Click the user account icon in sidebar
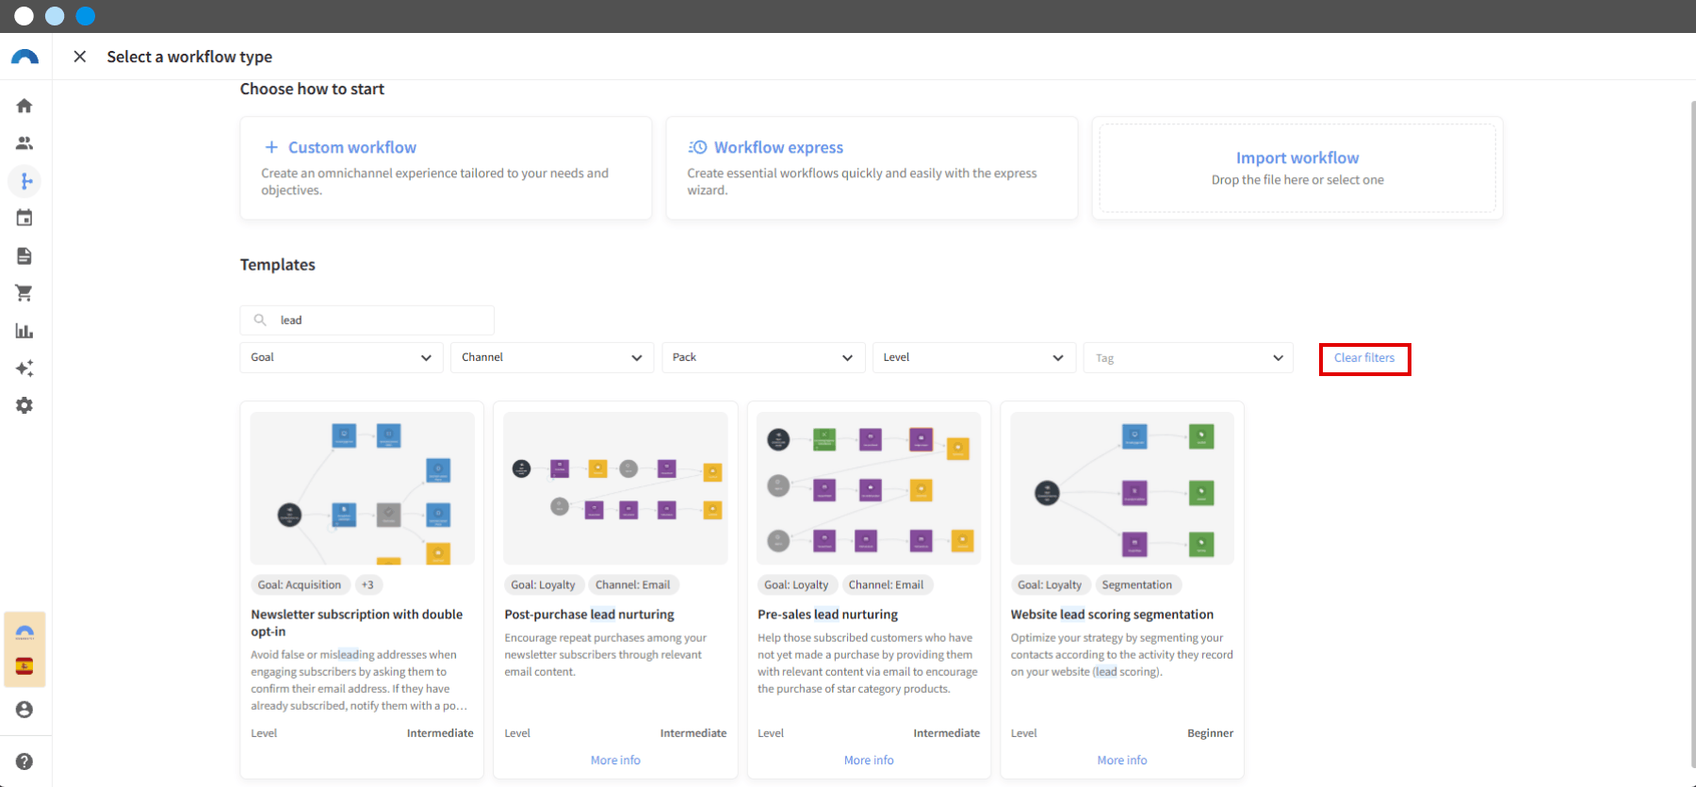This screenshot has height=787, width=1696. click(x=24, y=710)
